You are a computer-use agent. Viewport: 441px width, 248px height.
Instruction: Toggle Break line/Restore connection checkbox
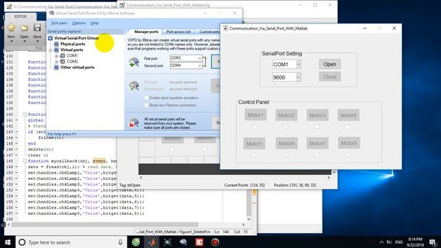pos(146,105)
